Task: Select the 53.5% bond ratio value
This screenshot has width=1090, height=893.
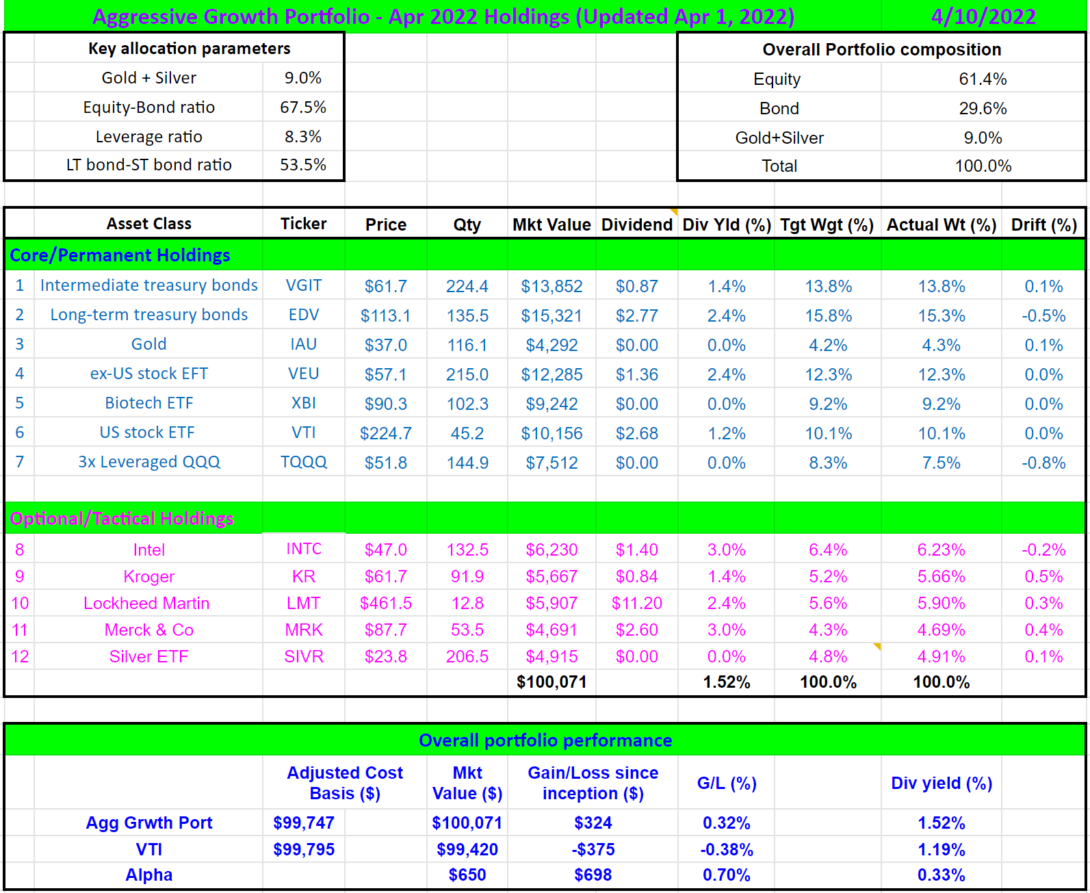Action: (303, 165)
